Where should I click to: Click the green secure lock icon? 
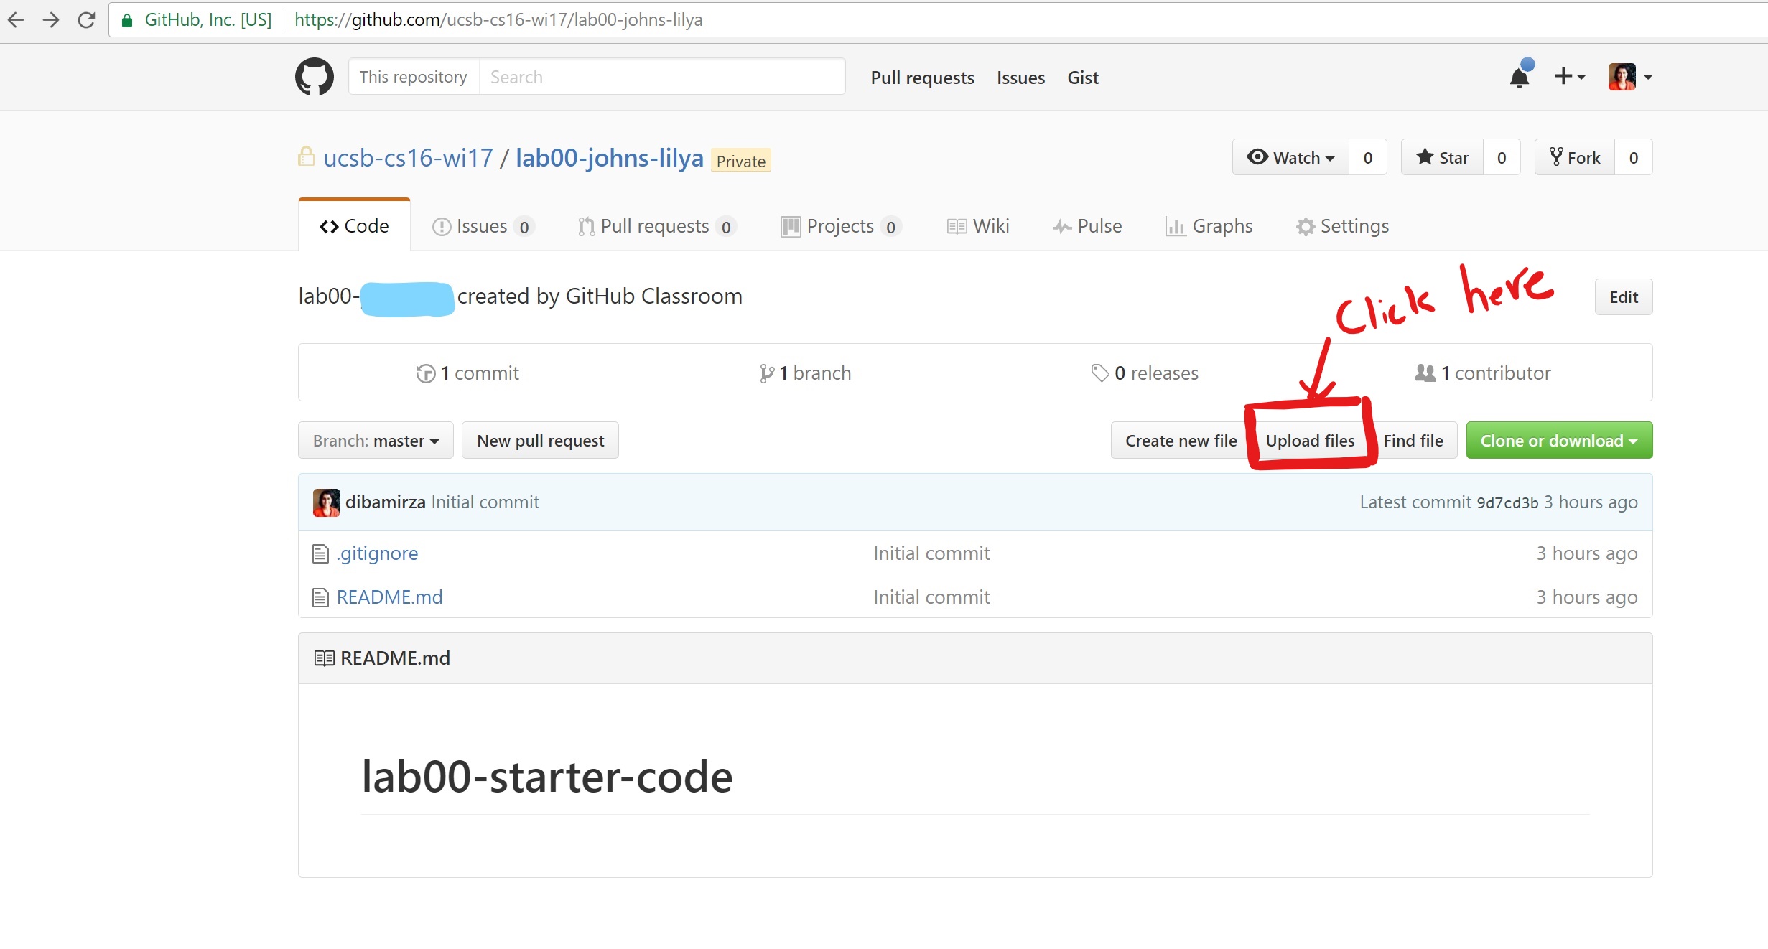point(127,21)
